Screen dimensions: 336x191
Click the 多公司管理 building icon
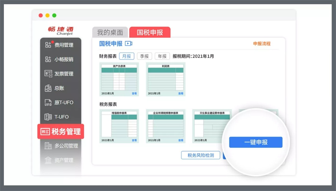pos(48,146)
